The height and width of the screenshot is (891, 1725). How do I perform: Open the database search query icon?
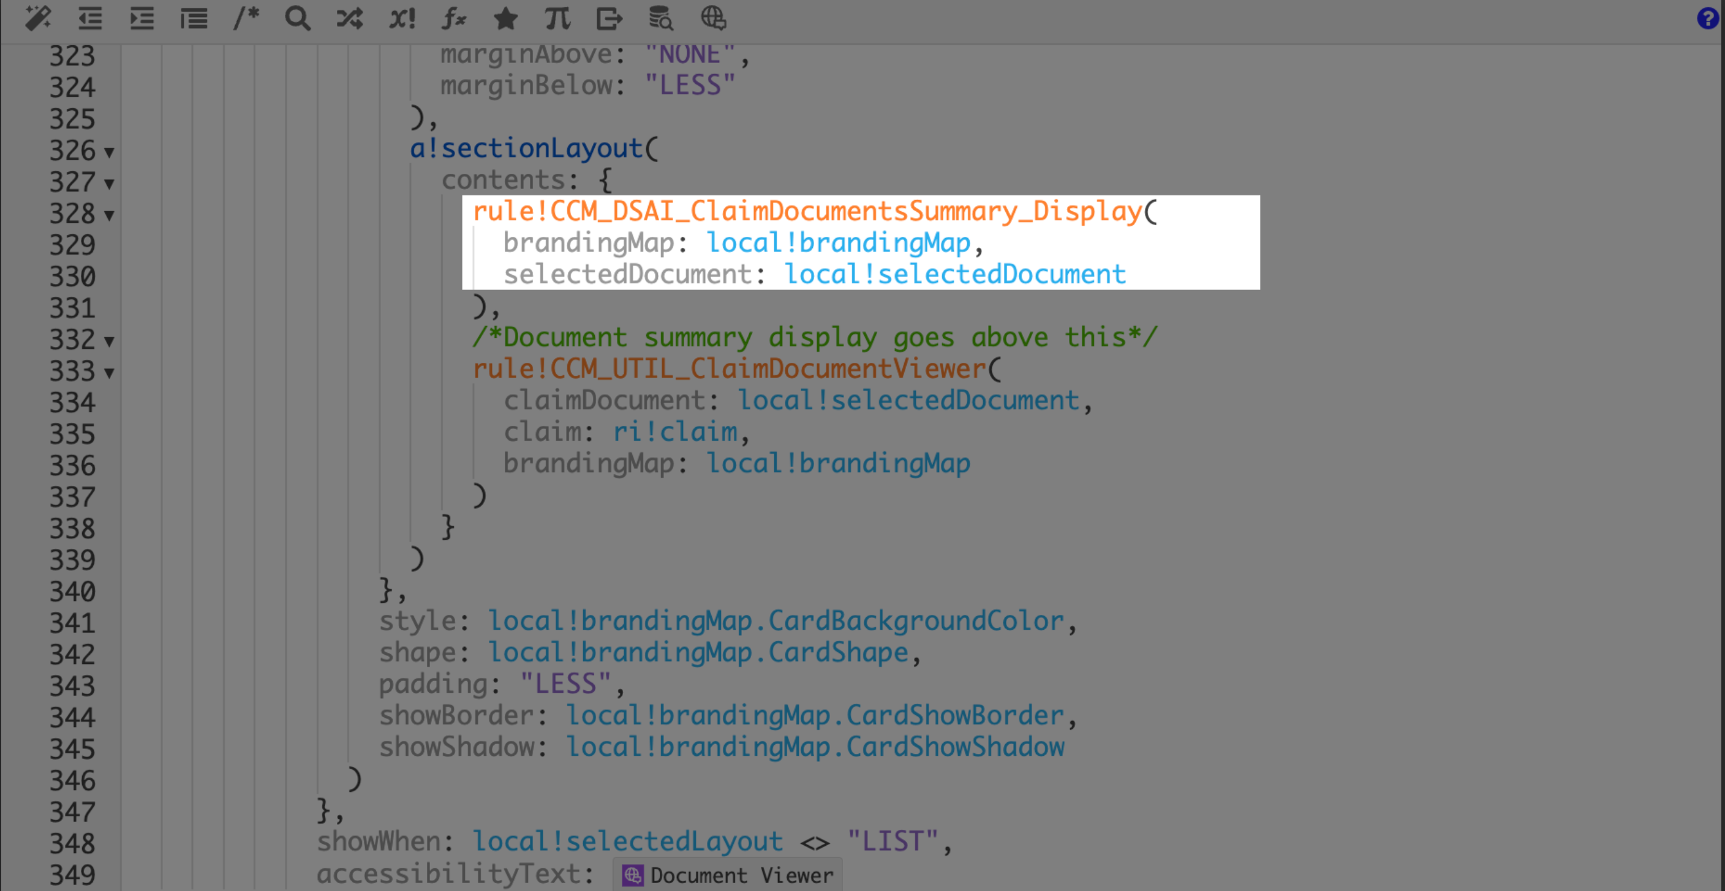click(661, 18)
